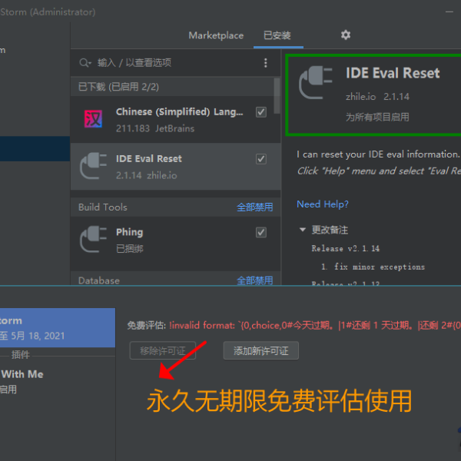Screen dimensions: 461x461
Task: Toggle the Phing plugin checkbox
Action: 261,232
